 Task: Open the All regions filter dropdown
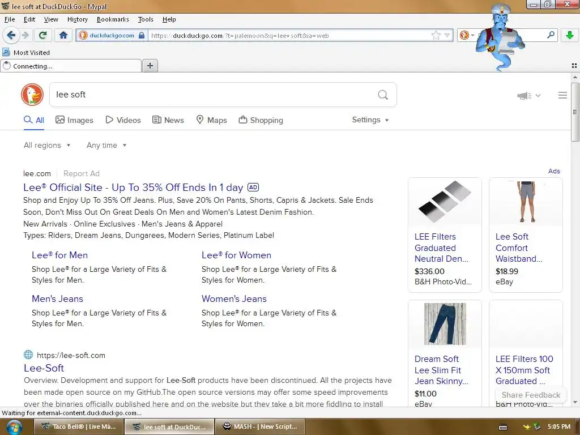click(x=47, y=146)
